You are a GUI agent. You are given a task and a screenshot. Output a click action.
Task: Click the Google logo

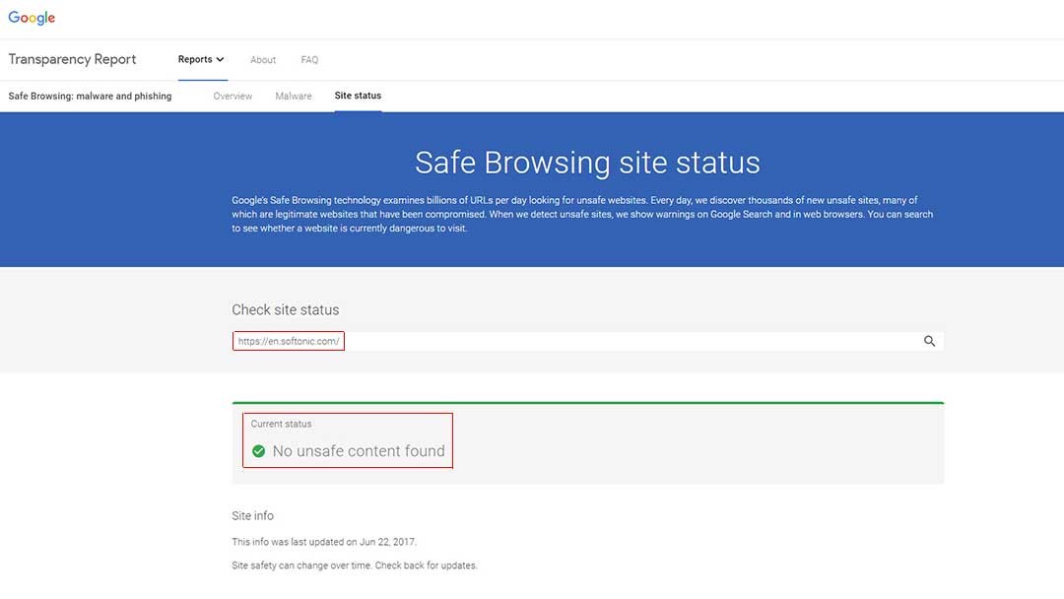(x=31, y=17)
